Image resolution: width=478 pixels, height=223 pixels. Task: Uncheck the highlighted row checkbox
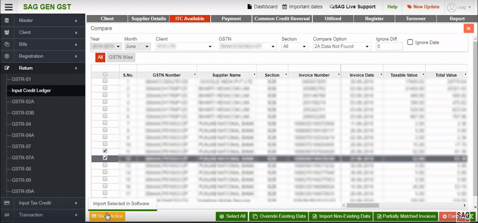105,158
